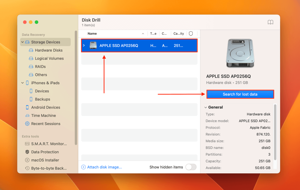Open macOS Installer tool

click(x=45, y=160)
